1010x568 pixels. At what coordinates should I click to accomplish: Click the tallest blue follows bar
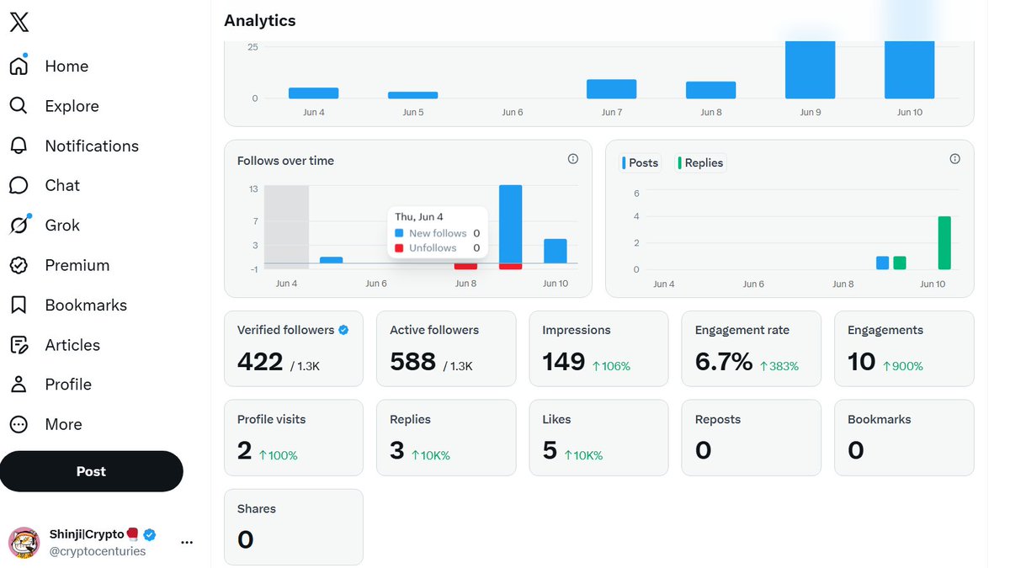point(510,224)
